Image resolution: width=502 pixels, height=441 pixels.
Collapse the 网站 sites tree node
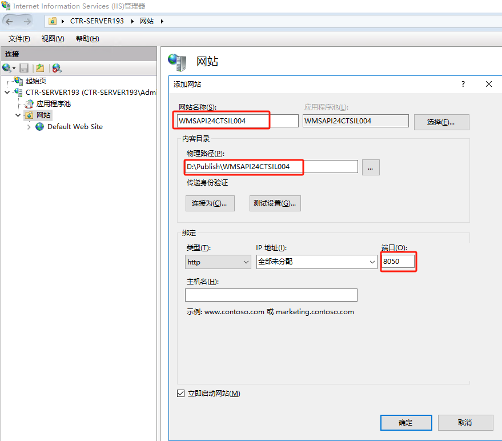pyautogui.click(x=18, y=115)
